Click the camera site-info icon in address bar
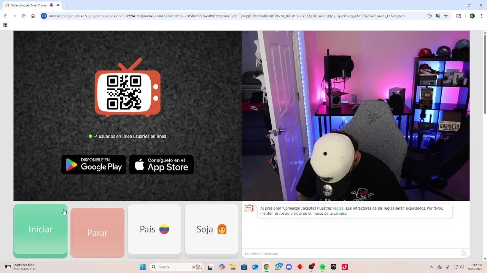The image size is (487, 273). (x=44, y=16)
